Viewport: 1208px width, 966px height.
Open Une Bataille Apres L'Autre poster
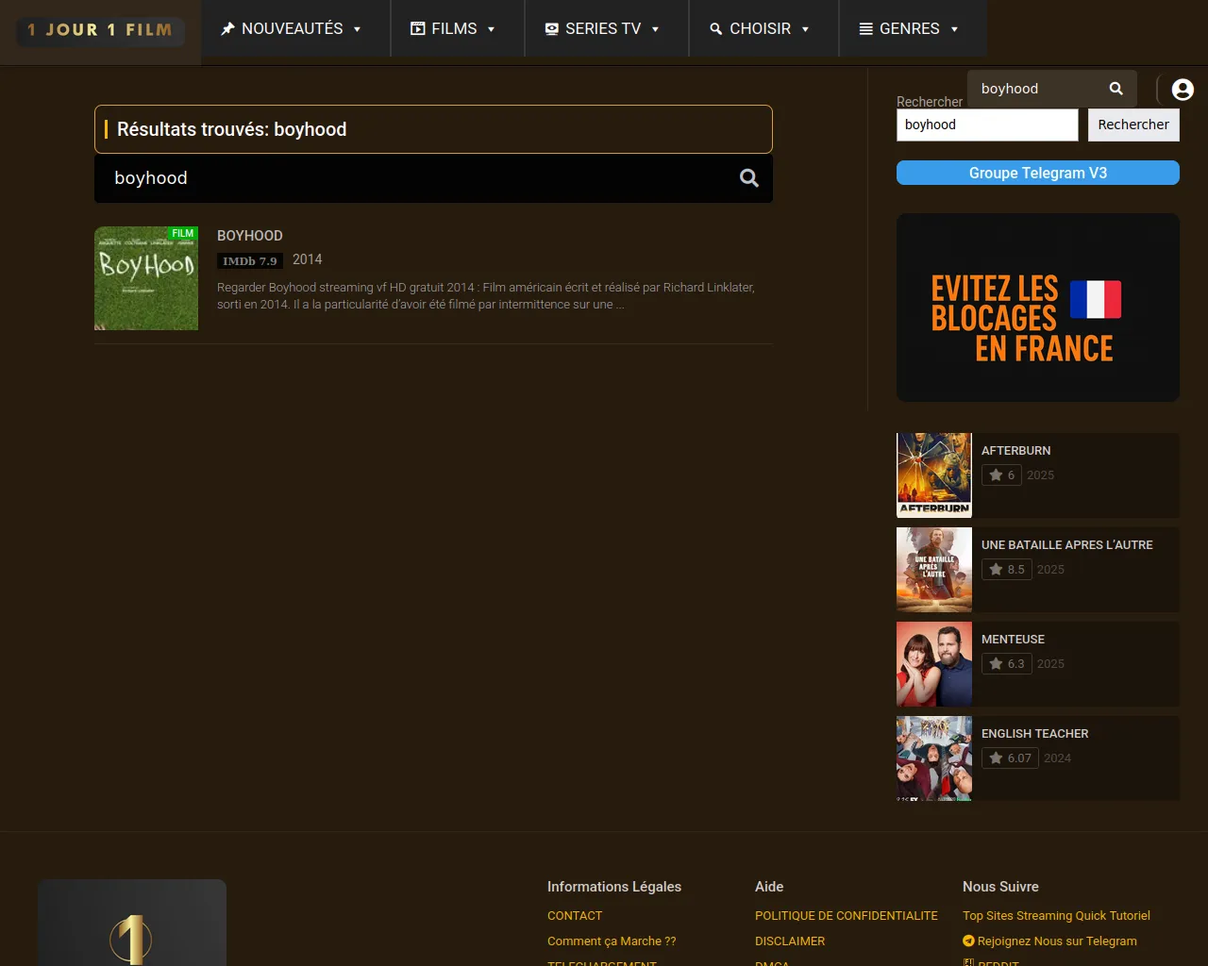[934, 570]
